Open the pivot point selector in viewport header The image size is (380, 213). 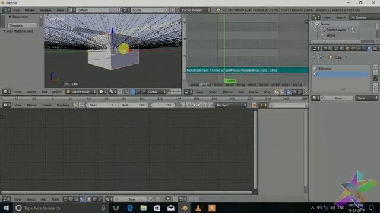tap(113, 92)
